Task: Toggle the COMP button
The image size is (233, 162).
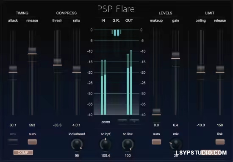Action: tap(23, 153)
